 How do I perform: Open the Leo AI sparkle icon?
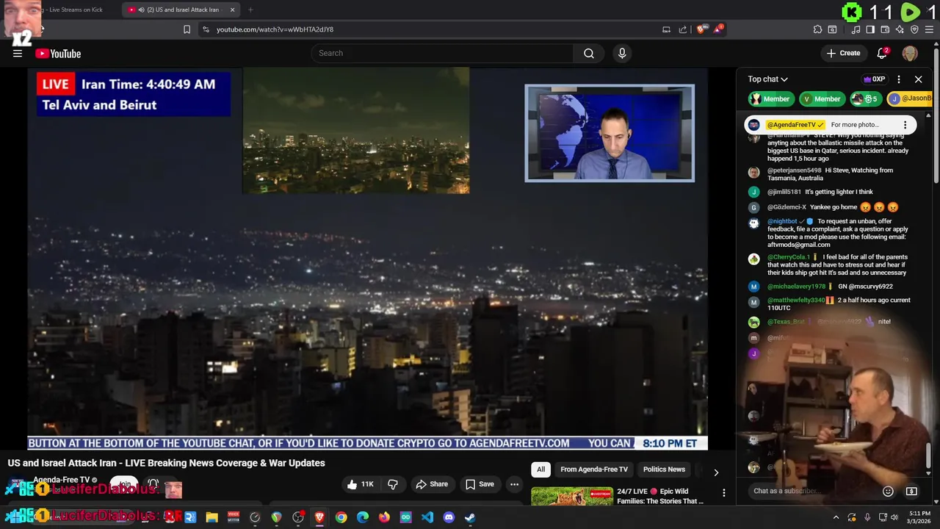pos(900,29)
